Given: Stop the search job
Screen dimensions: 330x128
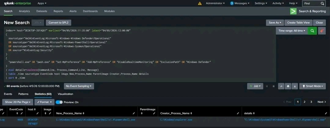Looking at the screenshot, I should click(273, 86).
